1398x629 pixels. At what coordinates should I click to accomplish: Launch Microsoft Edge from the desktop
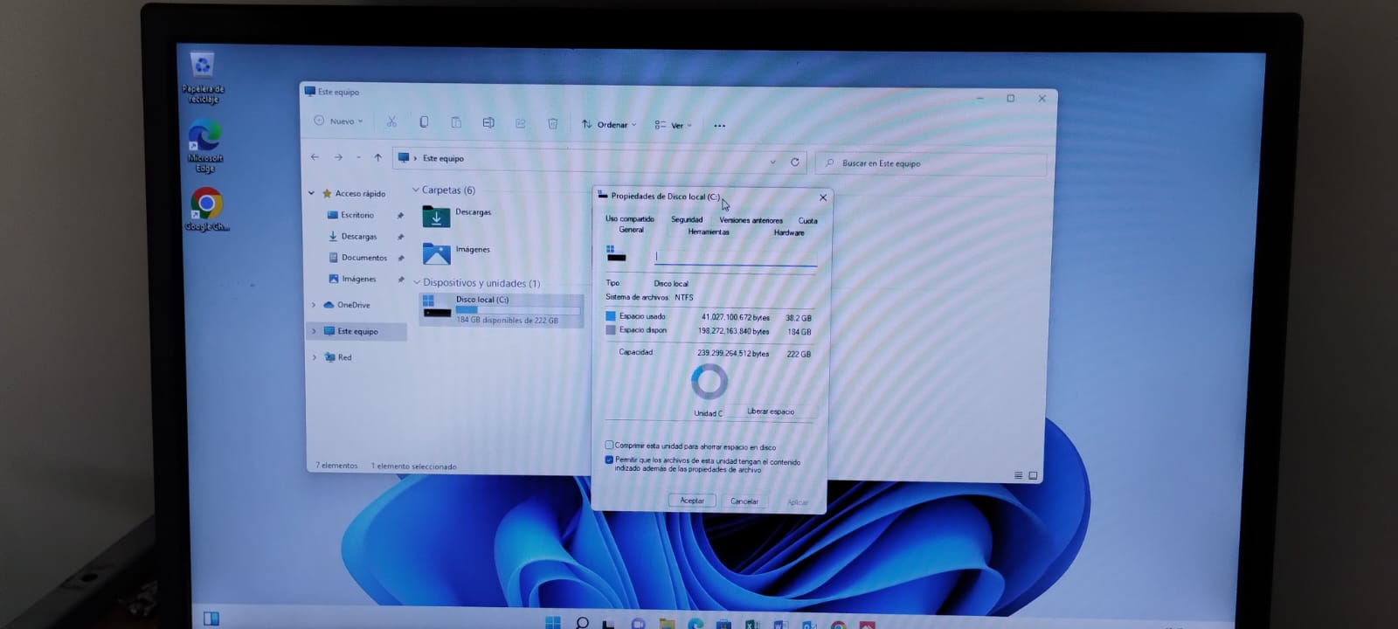204,146
